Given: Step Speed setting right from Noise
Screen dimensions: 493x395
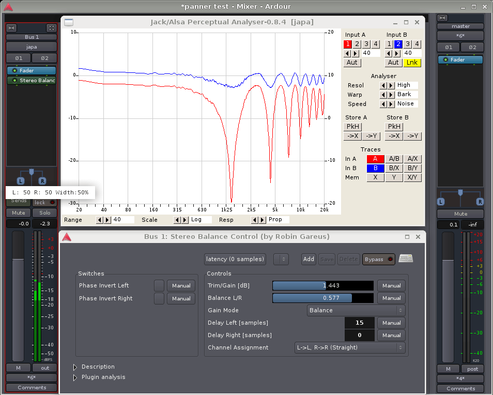Looking at the screenshot, I should coord(391,104).
